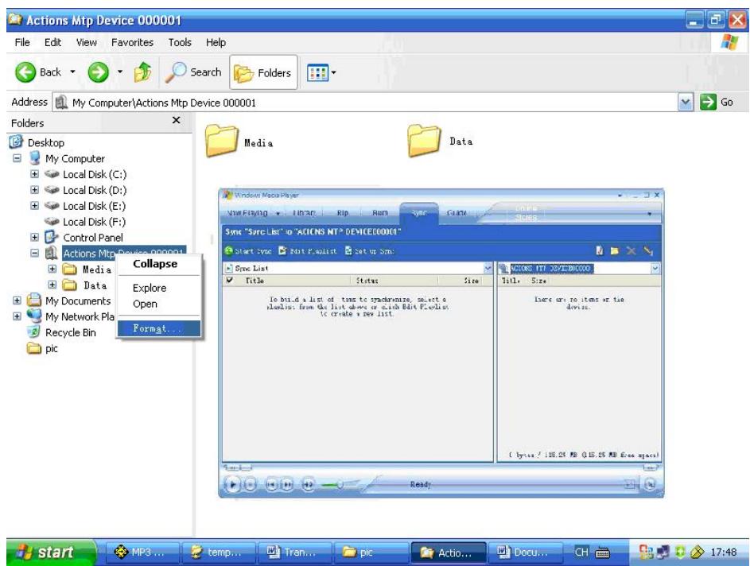This screenshot has width=750, height=566.
Task: Expand the My Documents node
Action: [17, 300]
